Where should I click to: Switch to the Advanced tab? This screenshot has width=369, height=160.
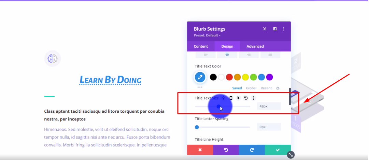(x=255, y=46)
